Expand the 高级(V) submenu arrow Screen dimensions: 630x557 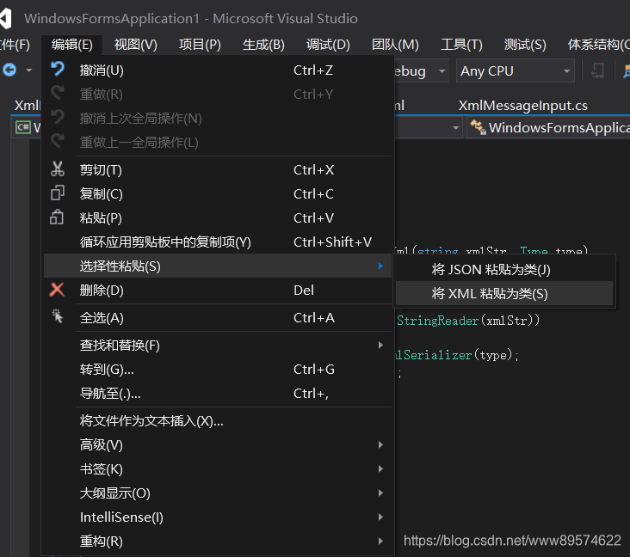coord(380,444)
